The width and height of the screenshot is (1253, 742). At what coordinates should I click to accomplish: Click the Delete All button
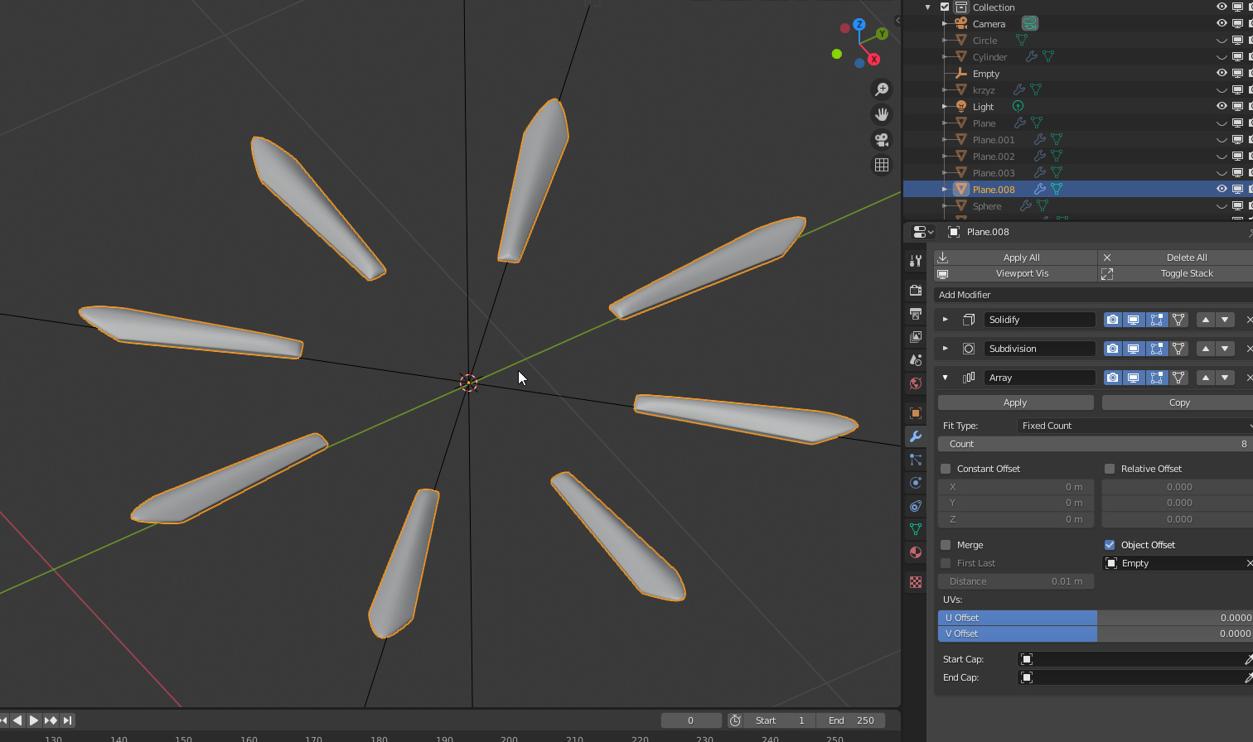coord(1176,258)
